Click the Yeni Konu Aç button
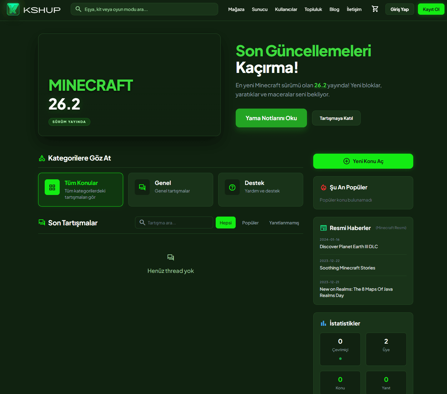The width and height of the screenshot is (447, 394). 363,161
